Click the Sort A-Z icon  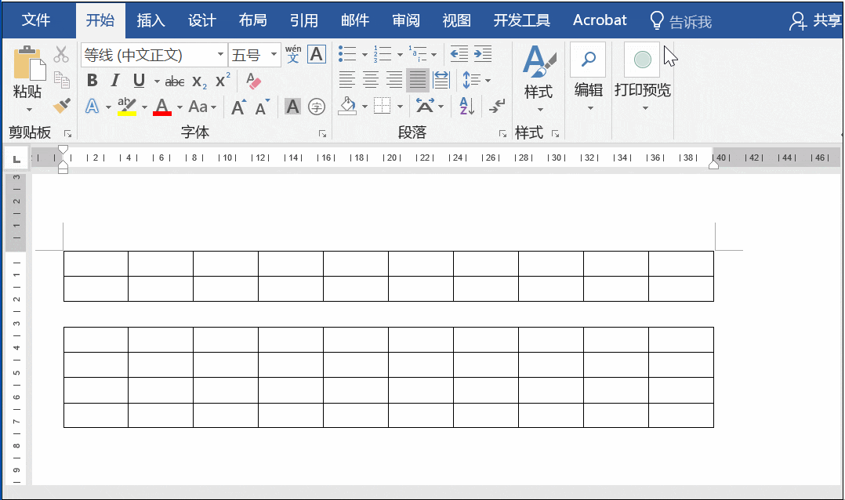(x=466, y=106)
